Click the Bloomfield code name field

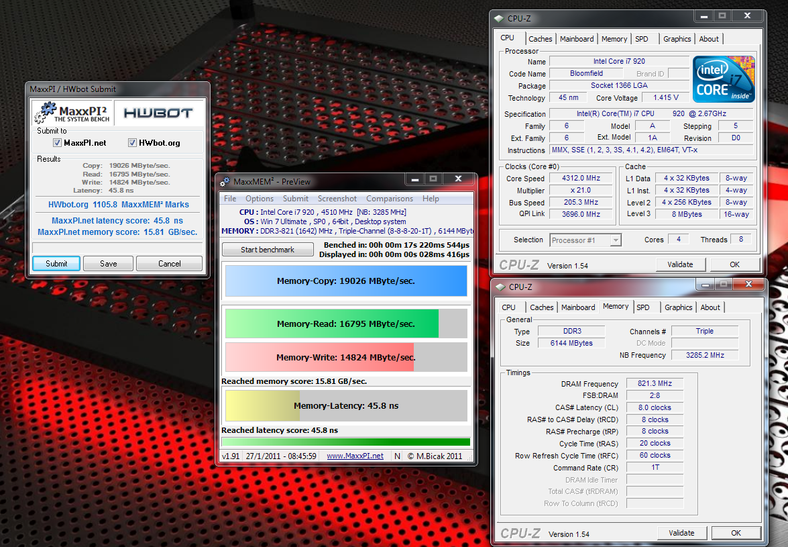pyautogui.click(x=587, y=73)
